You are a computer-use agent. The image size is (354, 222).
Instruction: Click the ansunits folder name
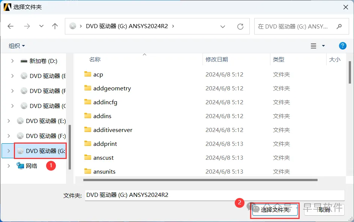tap(104, 172)
